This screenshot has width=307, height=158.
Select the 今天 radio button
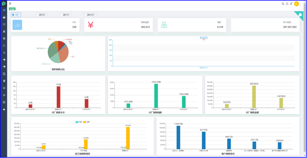point(16,15)
